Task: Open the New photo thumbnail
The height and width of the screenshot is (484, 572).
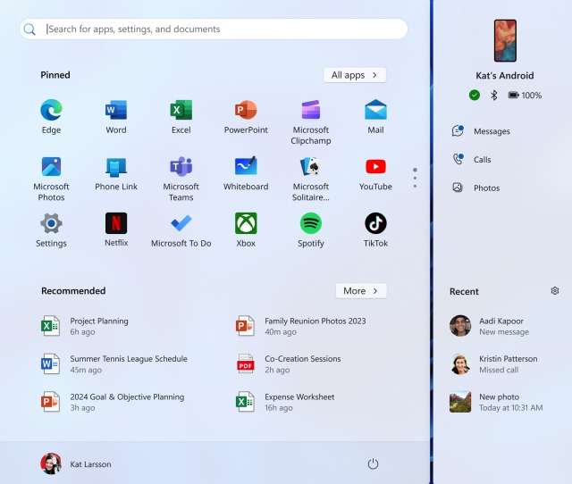Action: (460, 402)
